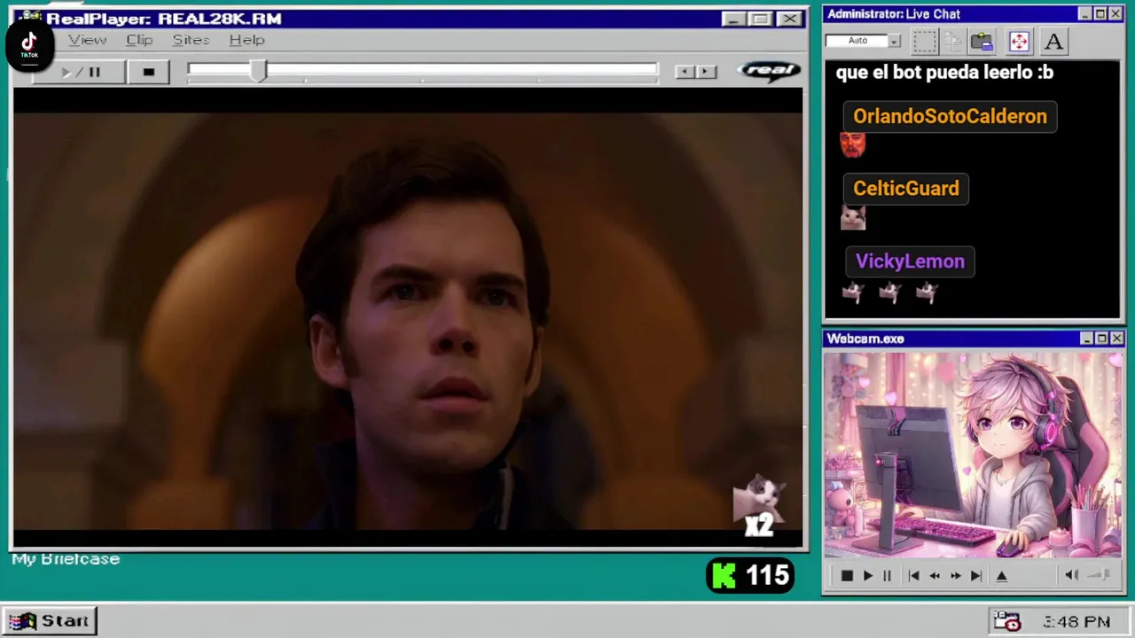Viewport: 1135px width, 638px height.
Task: Click the chat message 'que el bot pueda leerlo :b'
Action: pyautogui.click(x=944, y=73)
